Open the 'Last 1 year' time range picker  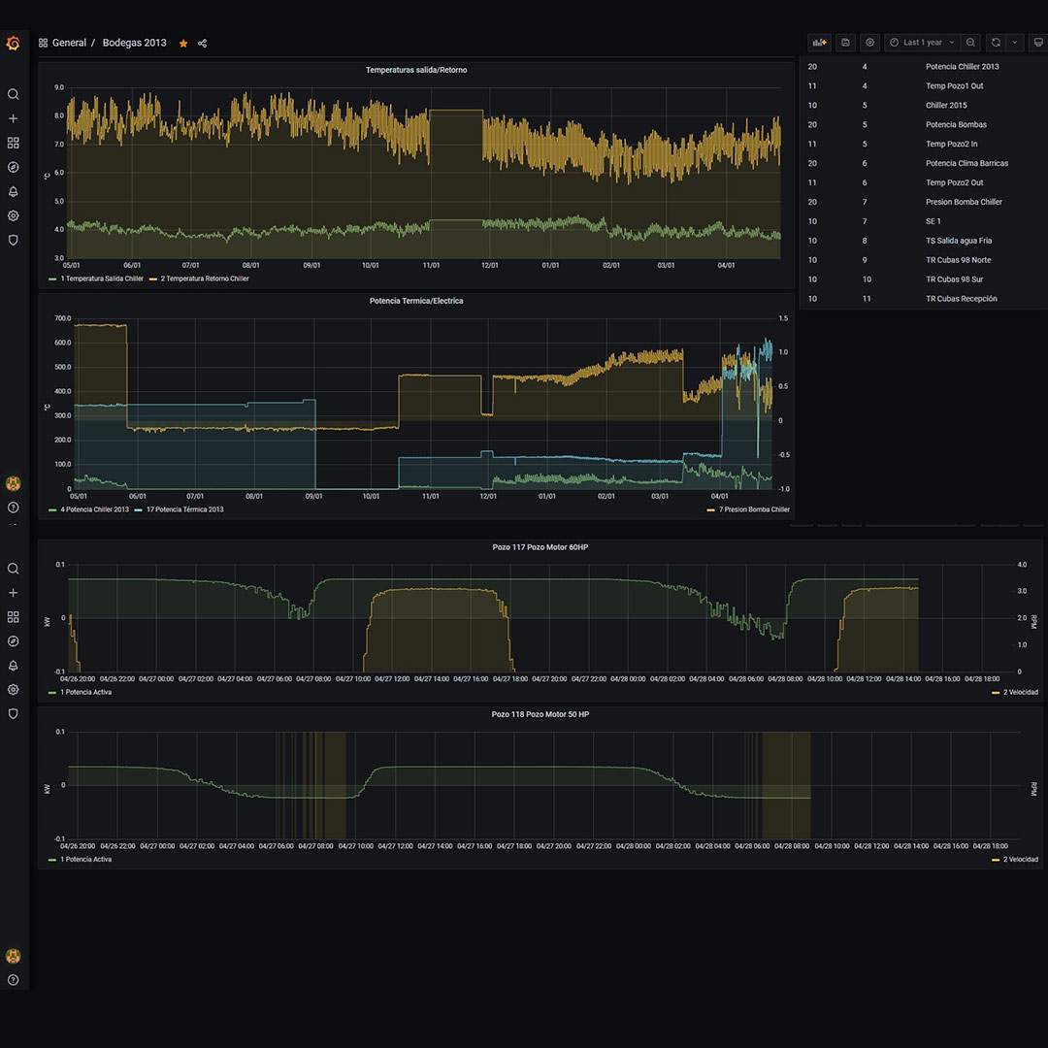point(923,42)
